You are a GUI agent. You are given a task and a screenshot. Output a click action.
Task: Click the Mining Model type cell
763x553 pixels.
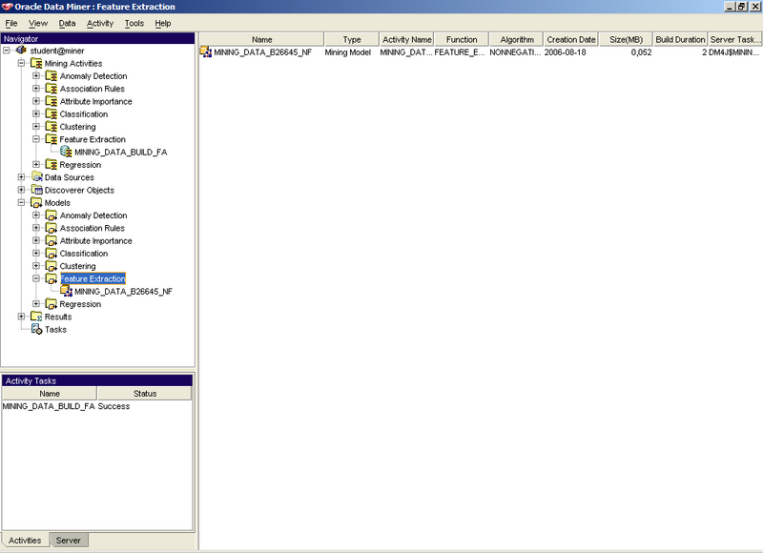coord(347,52)
